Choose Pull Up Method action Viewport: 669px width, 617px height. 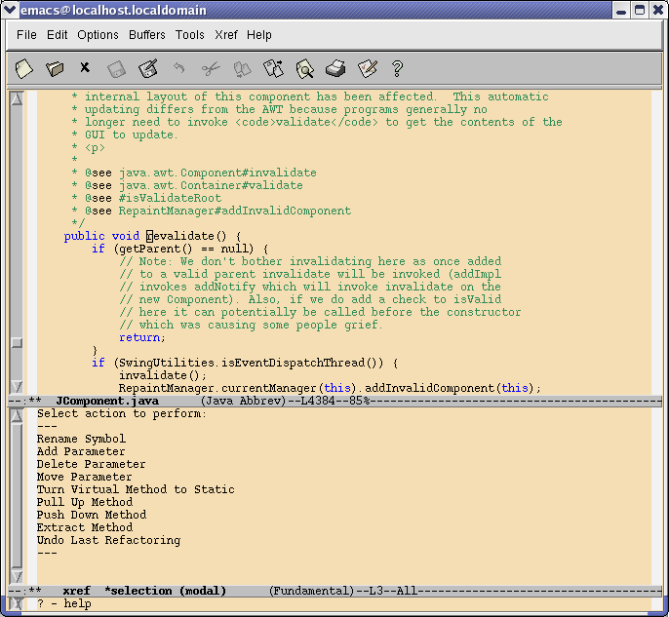click(85, 502)
